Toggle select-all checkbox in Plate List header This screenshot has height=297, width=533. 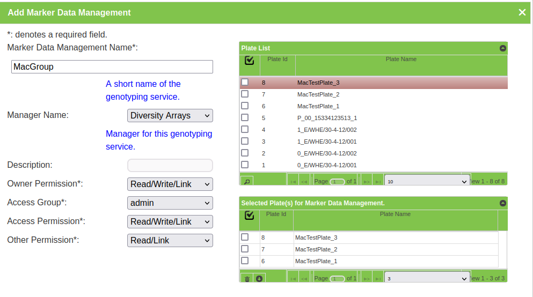point(249,60)
